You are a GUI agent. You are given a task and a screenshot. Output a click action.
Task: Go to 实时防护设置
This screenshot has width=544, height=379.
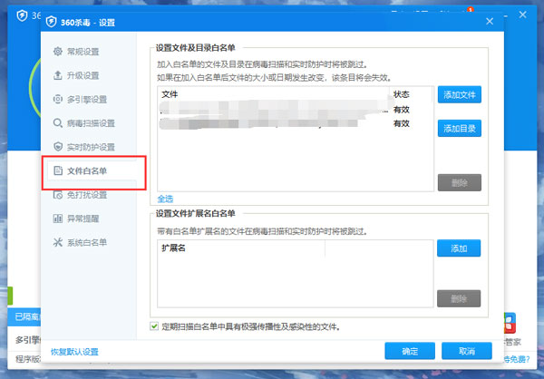pyautogui.click(x=89, y=147)
